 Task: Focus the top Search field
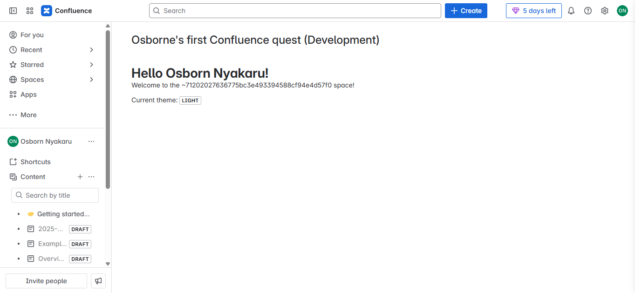tap(295, 11)
